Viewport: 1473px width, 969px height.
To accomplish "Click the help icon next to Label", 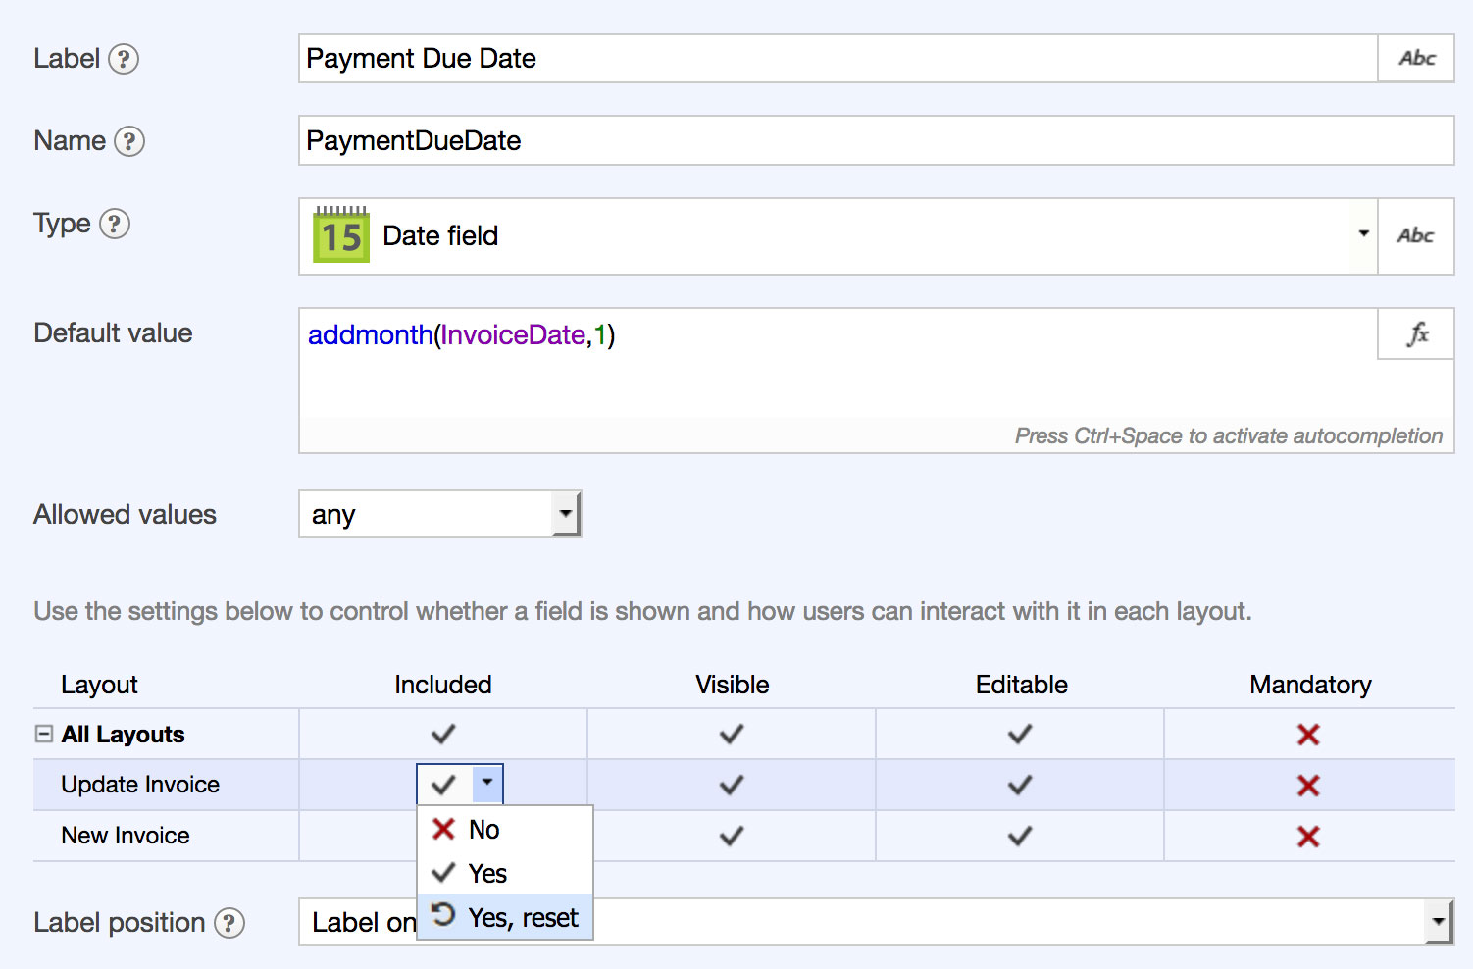I will 123,59.
